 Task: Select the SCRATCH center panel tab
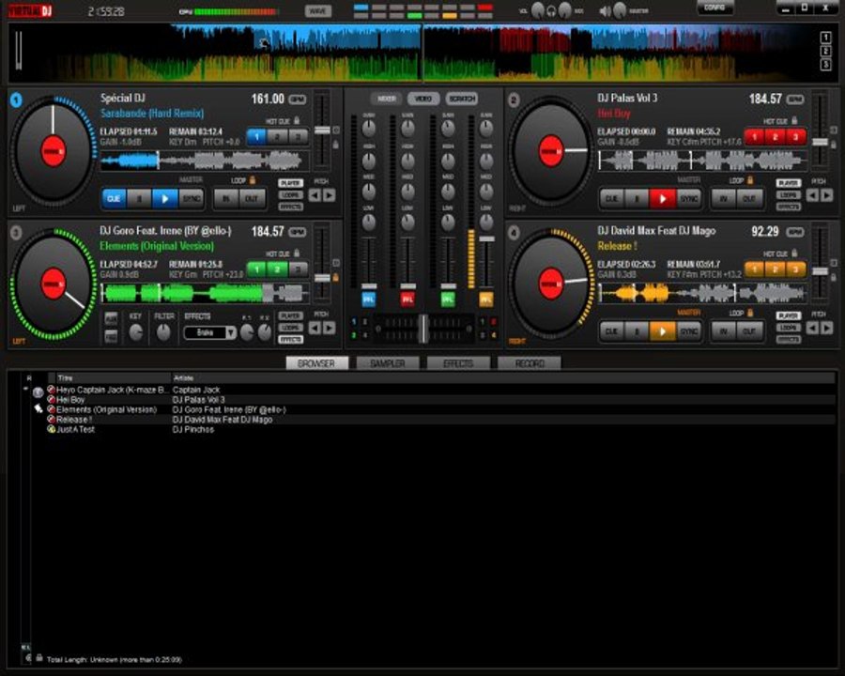click(462, 99)
